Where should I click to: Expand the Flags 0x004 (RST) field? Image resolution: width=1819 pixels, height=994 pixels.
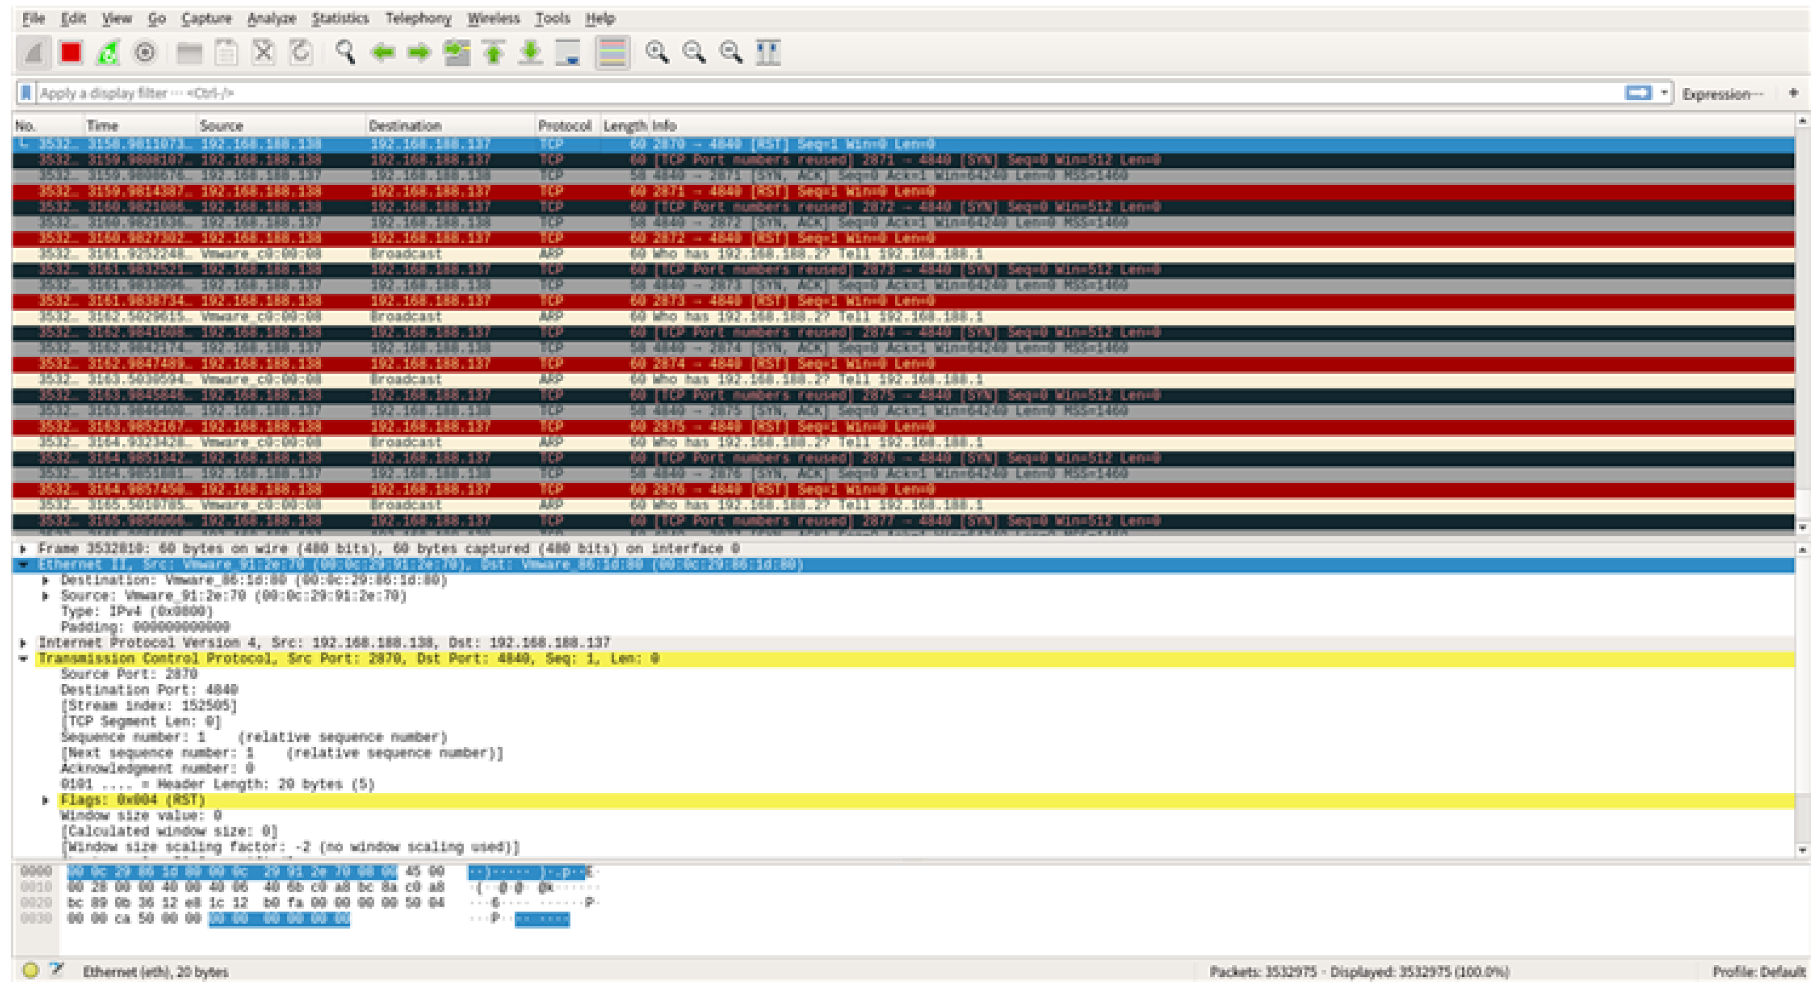[45, 800]
